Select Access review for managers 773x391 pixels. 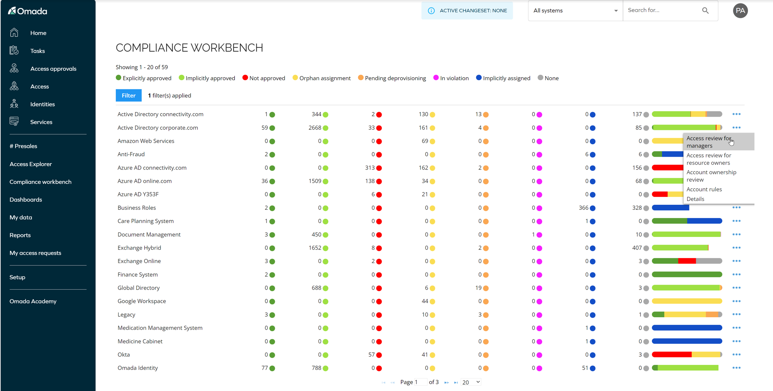tap(718, 142)
